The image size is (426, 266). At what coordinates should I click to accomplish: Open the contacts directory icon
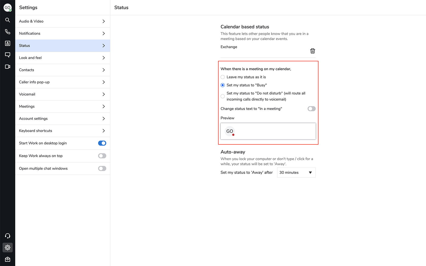[8, 43]
